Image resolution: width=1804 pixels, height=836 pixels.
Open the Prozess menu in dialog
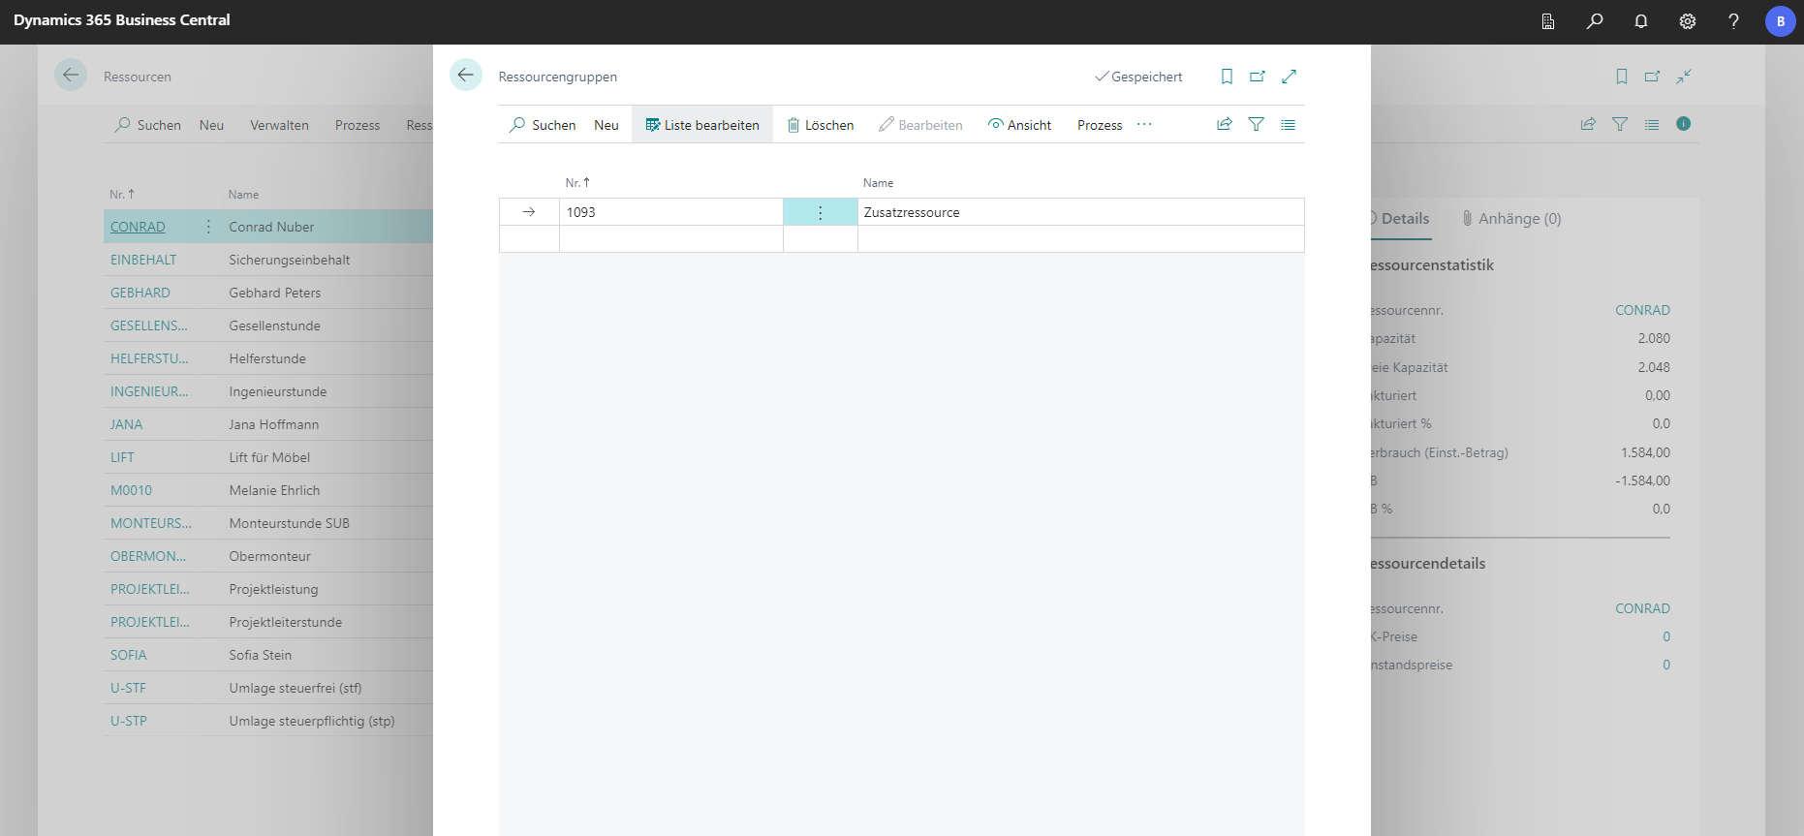pyautogui.click(x=1100, y=125)
